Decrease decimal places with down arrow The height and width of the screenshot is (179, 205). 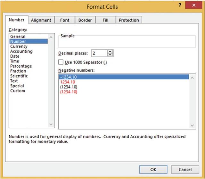pyautogui.click(x=110, y=55)
